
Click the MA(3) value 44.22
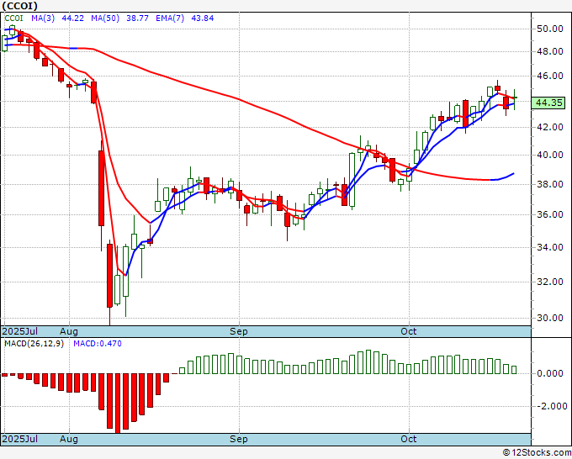click(72, 18)
